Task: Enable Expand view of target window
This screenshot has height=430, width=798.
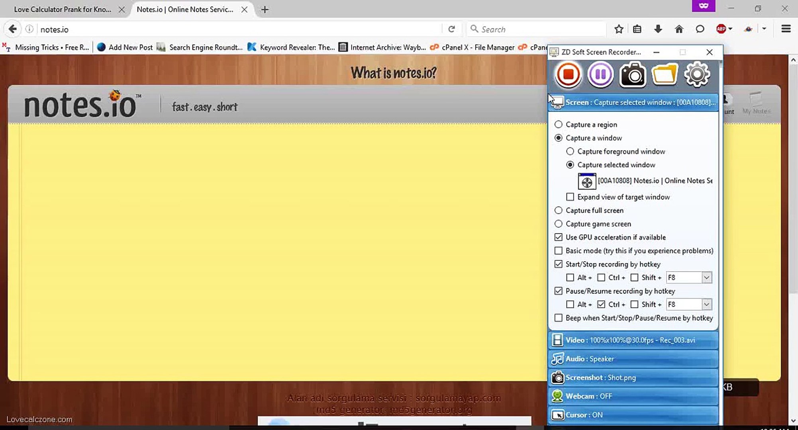Action: (570, 197)
